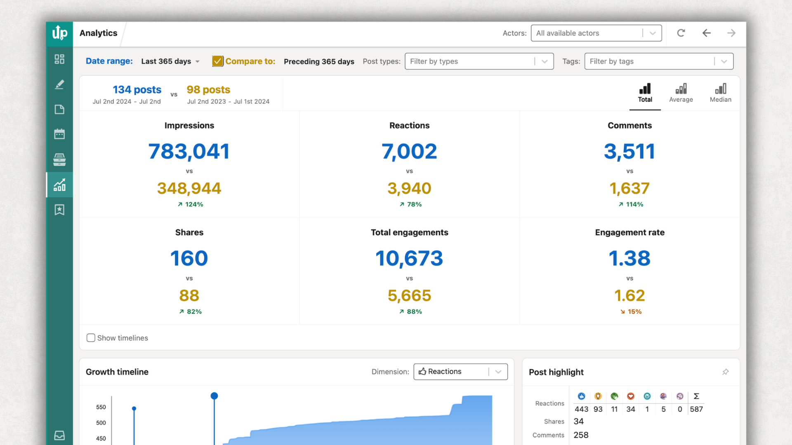The height and width of the screenshot is (445, 792).
Task: Open the compose pencil icon in sidebar
Action: (x=59, y=84)
